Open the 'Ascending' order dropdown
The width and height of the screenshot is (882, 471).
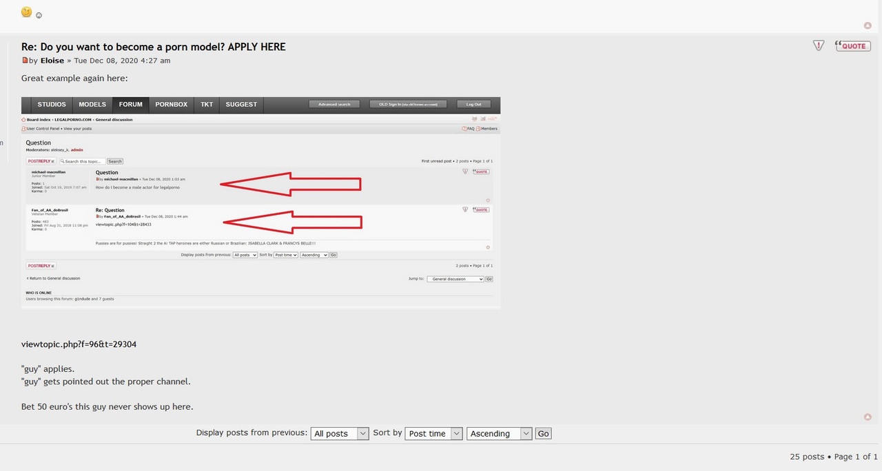[500, 433]
